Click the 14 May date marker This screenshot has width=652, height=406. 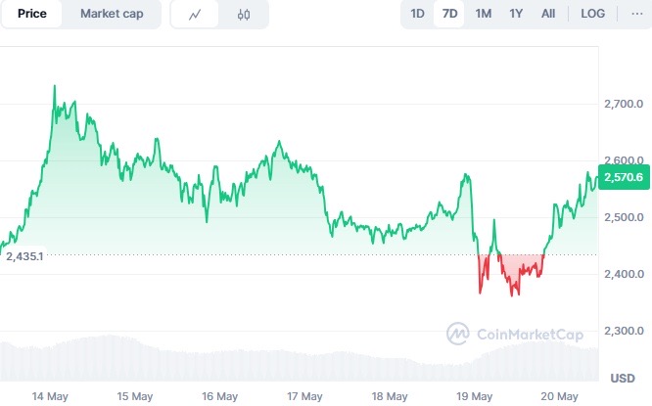pos(49,396)
